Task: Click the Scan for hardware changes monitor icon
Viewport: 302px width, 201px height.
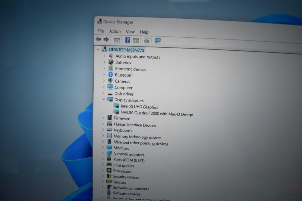Action: pos(158,41)
